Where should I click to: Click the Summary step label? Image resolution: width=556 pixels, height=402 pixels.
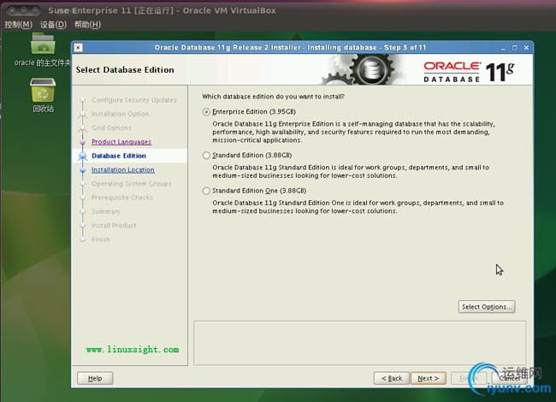106,211
